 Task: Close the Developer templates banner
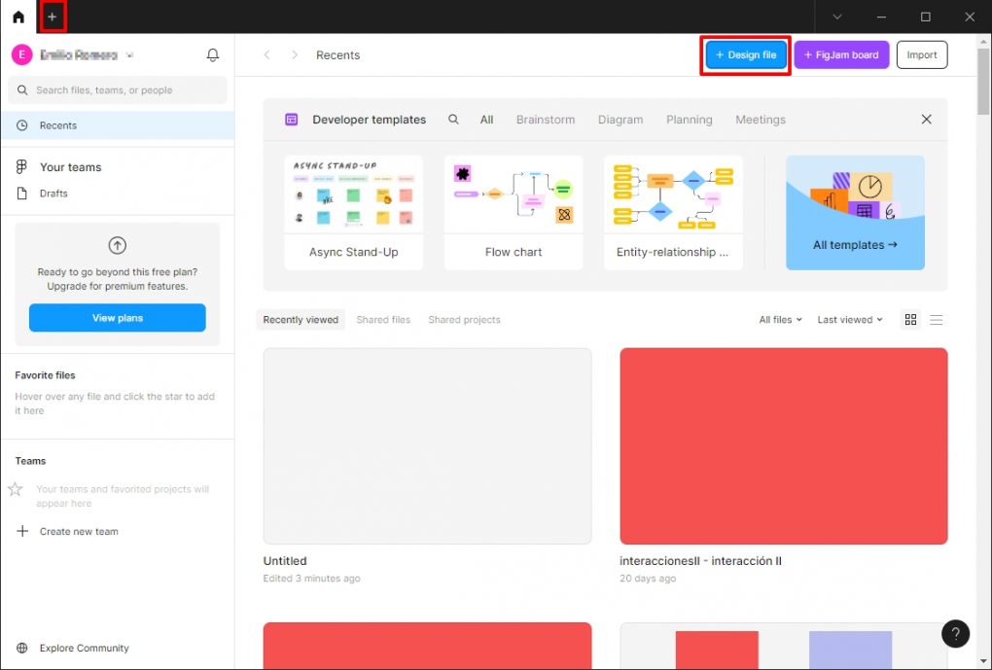[x=926, y=120]
